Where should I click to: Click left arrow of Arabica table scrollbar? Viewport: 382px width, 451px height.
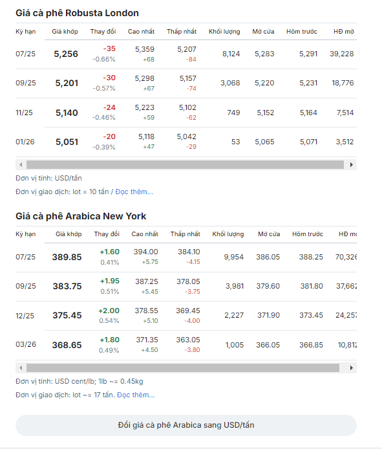pyautogui.click(x=21, y=368)
